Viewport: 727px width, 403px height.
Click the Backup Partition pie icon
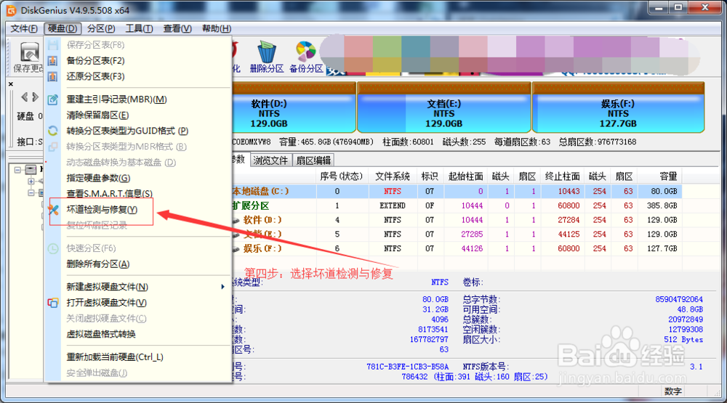point(305,52)
